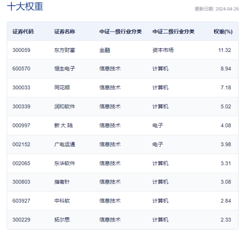
Task: Click 信息技术 in the 恒生电子 row
Action: pyautogui.click(x=110, y=69)
